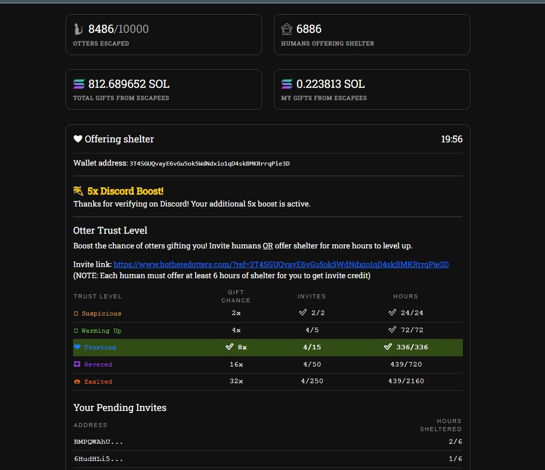Click the Suspicious trust level icon

(76, 314)
